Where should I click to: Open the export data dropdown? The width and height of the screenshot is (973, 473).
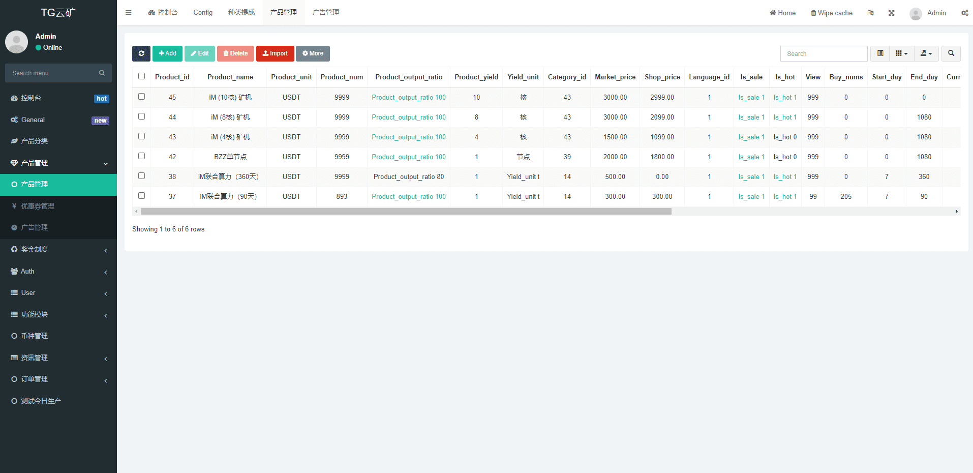click(926, 53)
